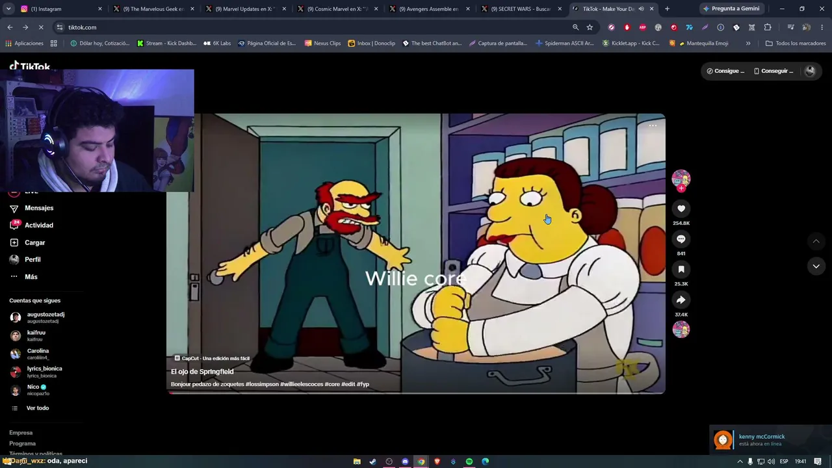Open the Kick Stream Dashboard bookmark
This screenshot has height=468, width=832.
coord(166,44)
